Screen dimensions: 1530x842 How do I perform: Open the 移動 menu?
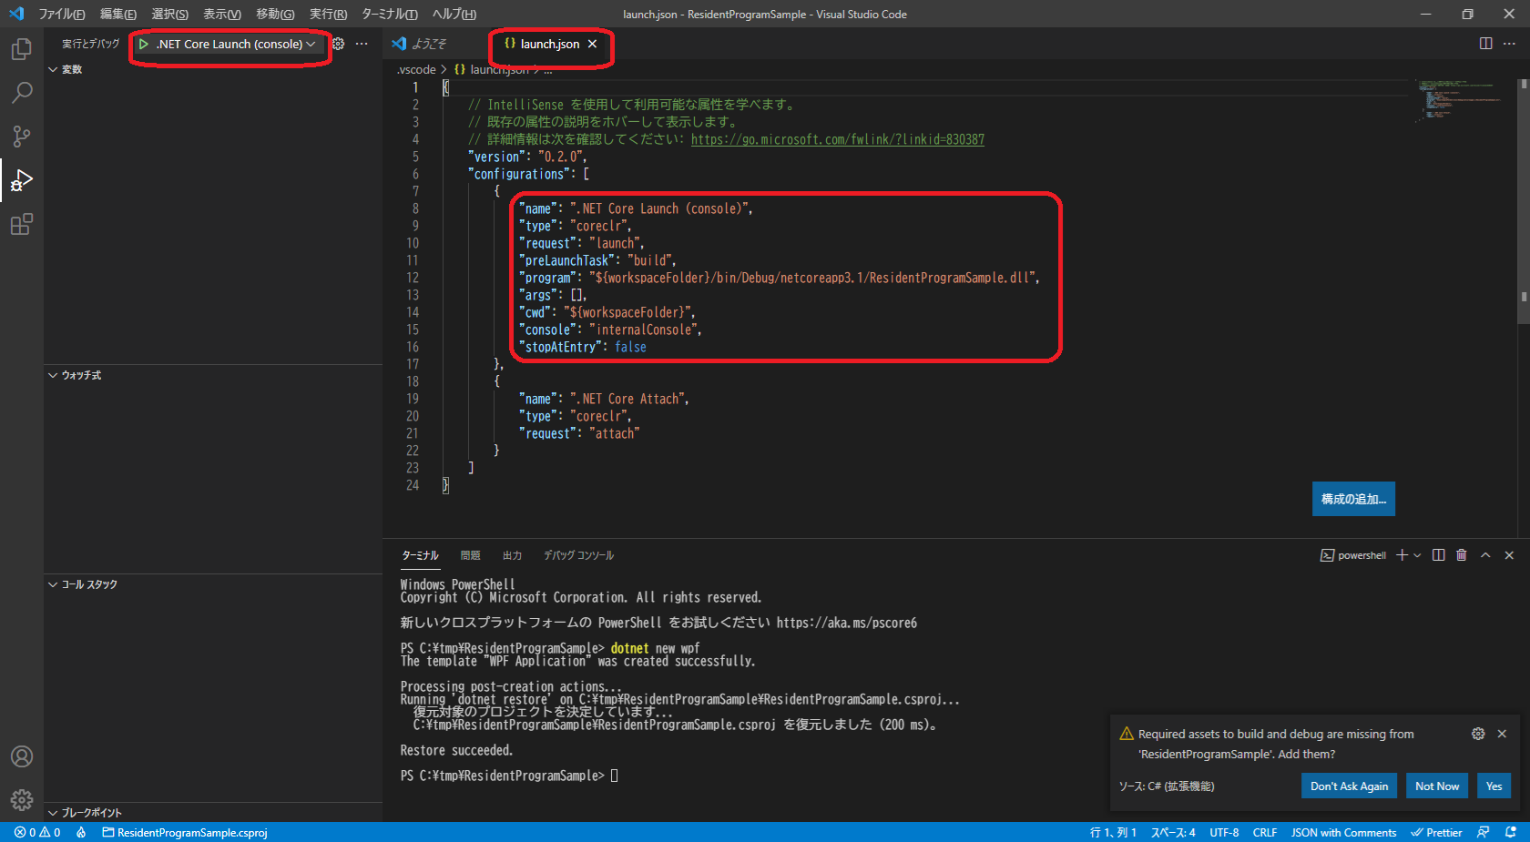pyautogui.click(x=275, y=14)
